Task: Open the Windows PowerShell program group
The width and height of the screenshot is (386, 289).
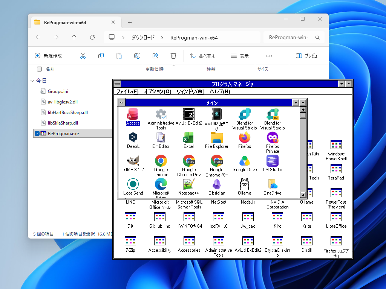Action: click(336, 151)
